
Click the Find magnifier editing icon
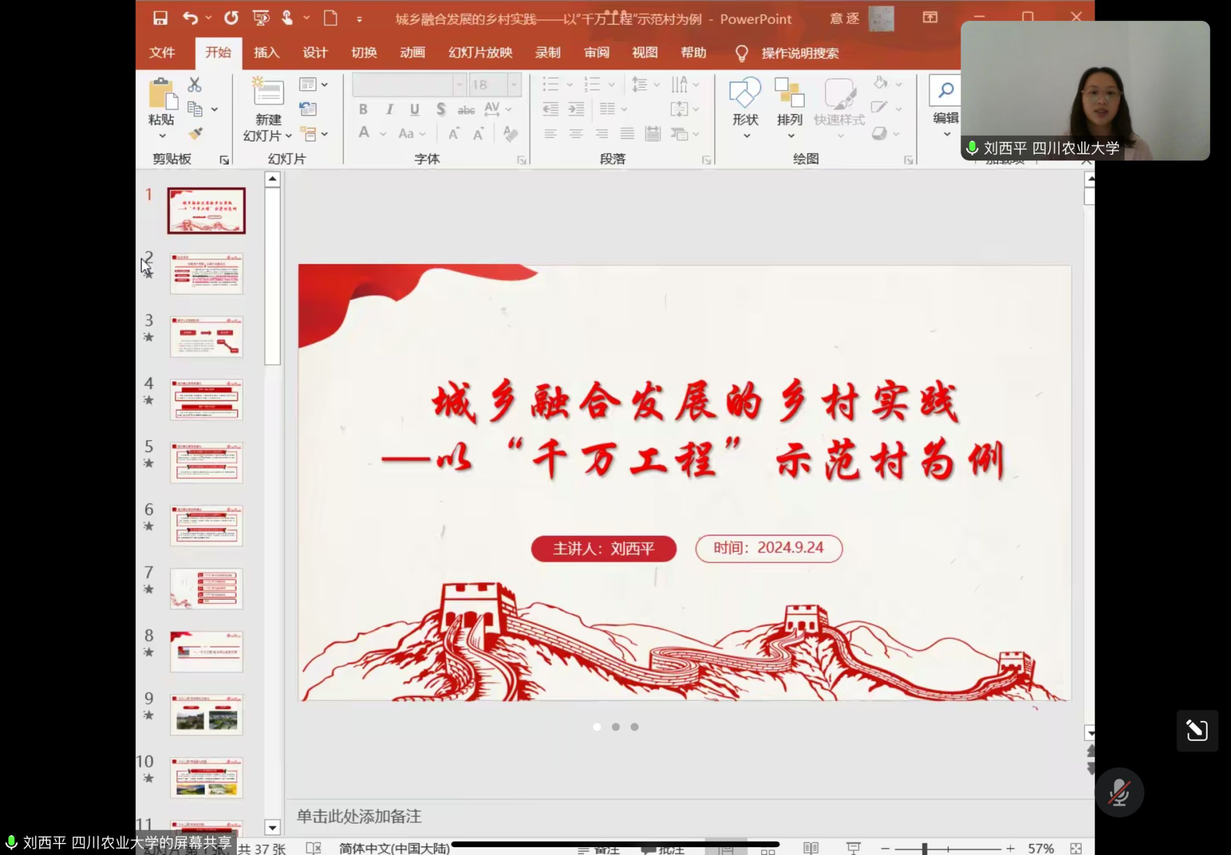945,91
